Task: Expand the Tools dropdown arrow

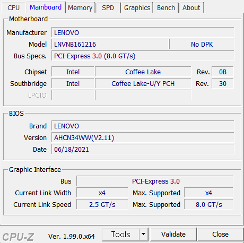Action: click(x=144, y=235)
